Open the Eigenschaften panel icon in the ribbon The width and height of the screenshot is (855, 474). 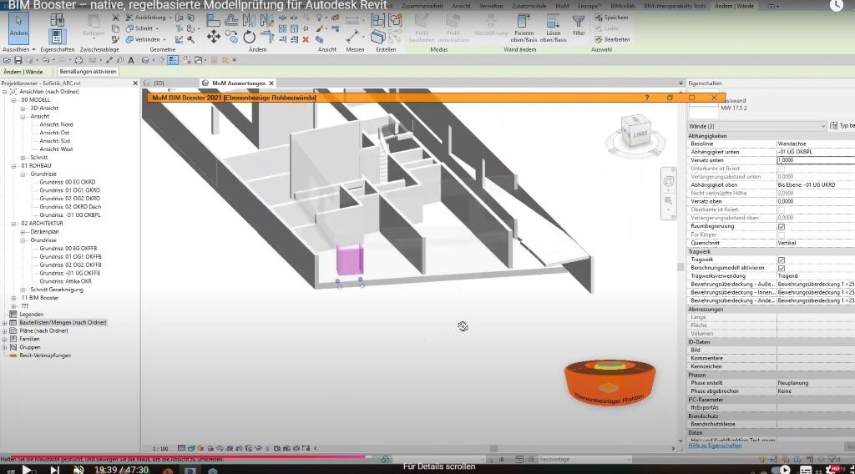click(x=58, y=36)
